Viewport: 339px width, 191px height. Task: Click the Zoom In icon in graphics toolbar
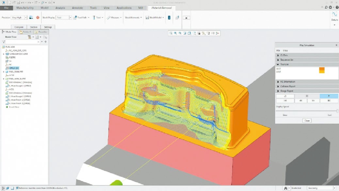point(176,33)
